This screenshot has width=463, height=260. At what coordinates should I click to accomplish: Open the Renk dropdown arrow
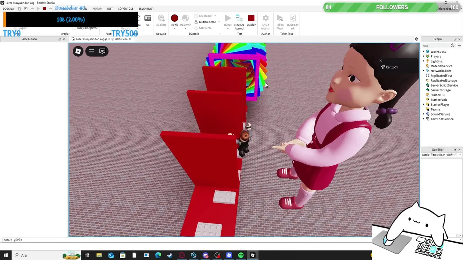174,29
